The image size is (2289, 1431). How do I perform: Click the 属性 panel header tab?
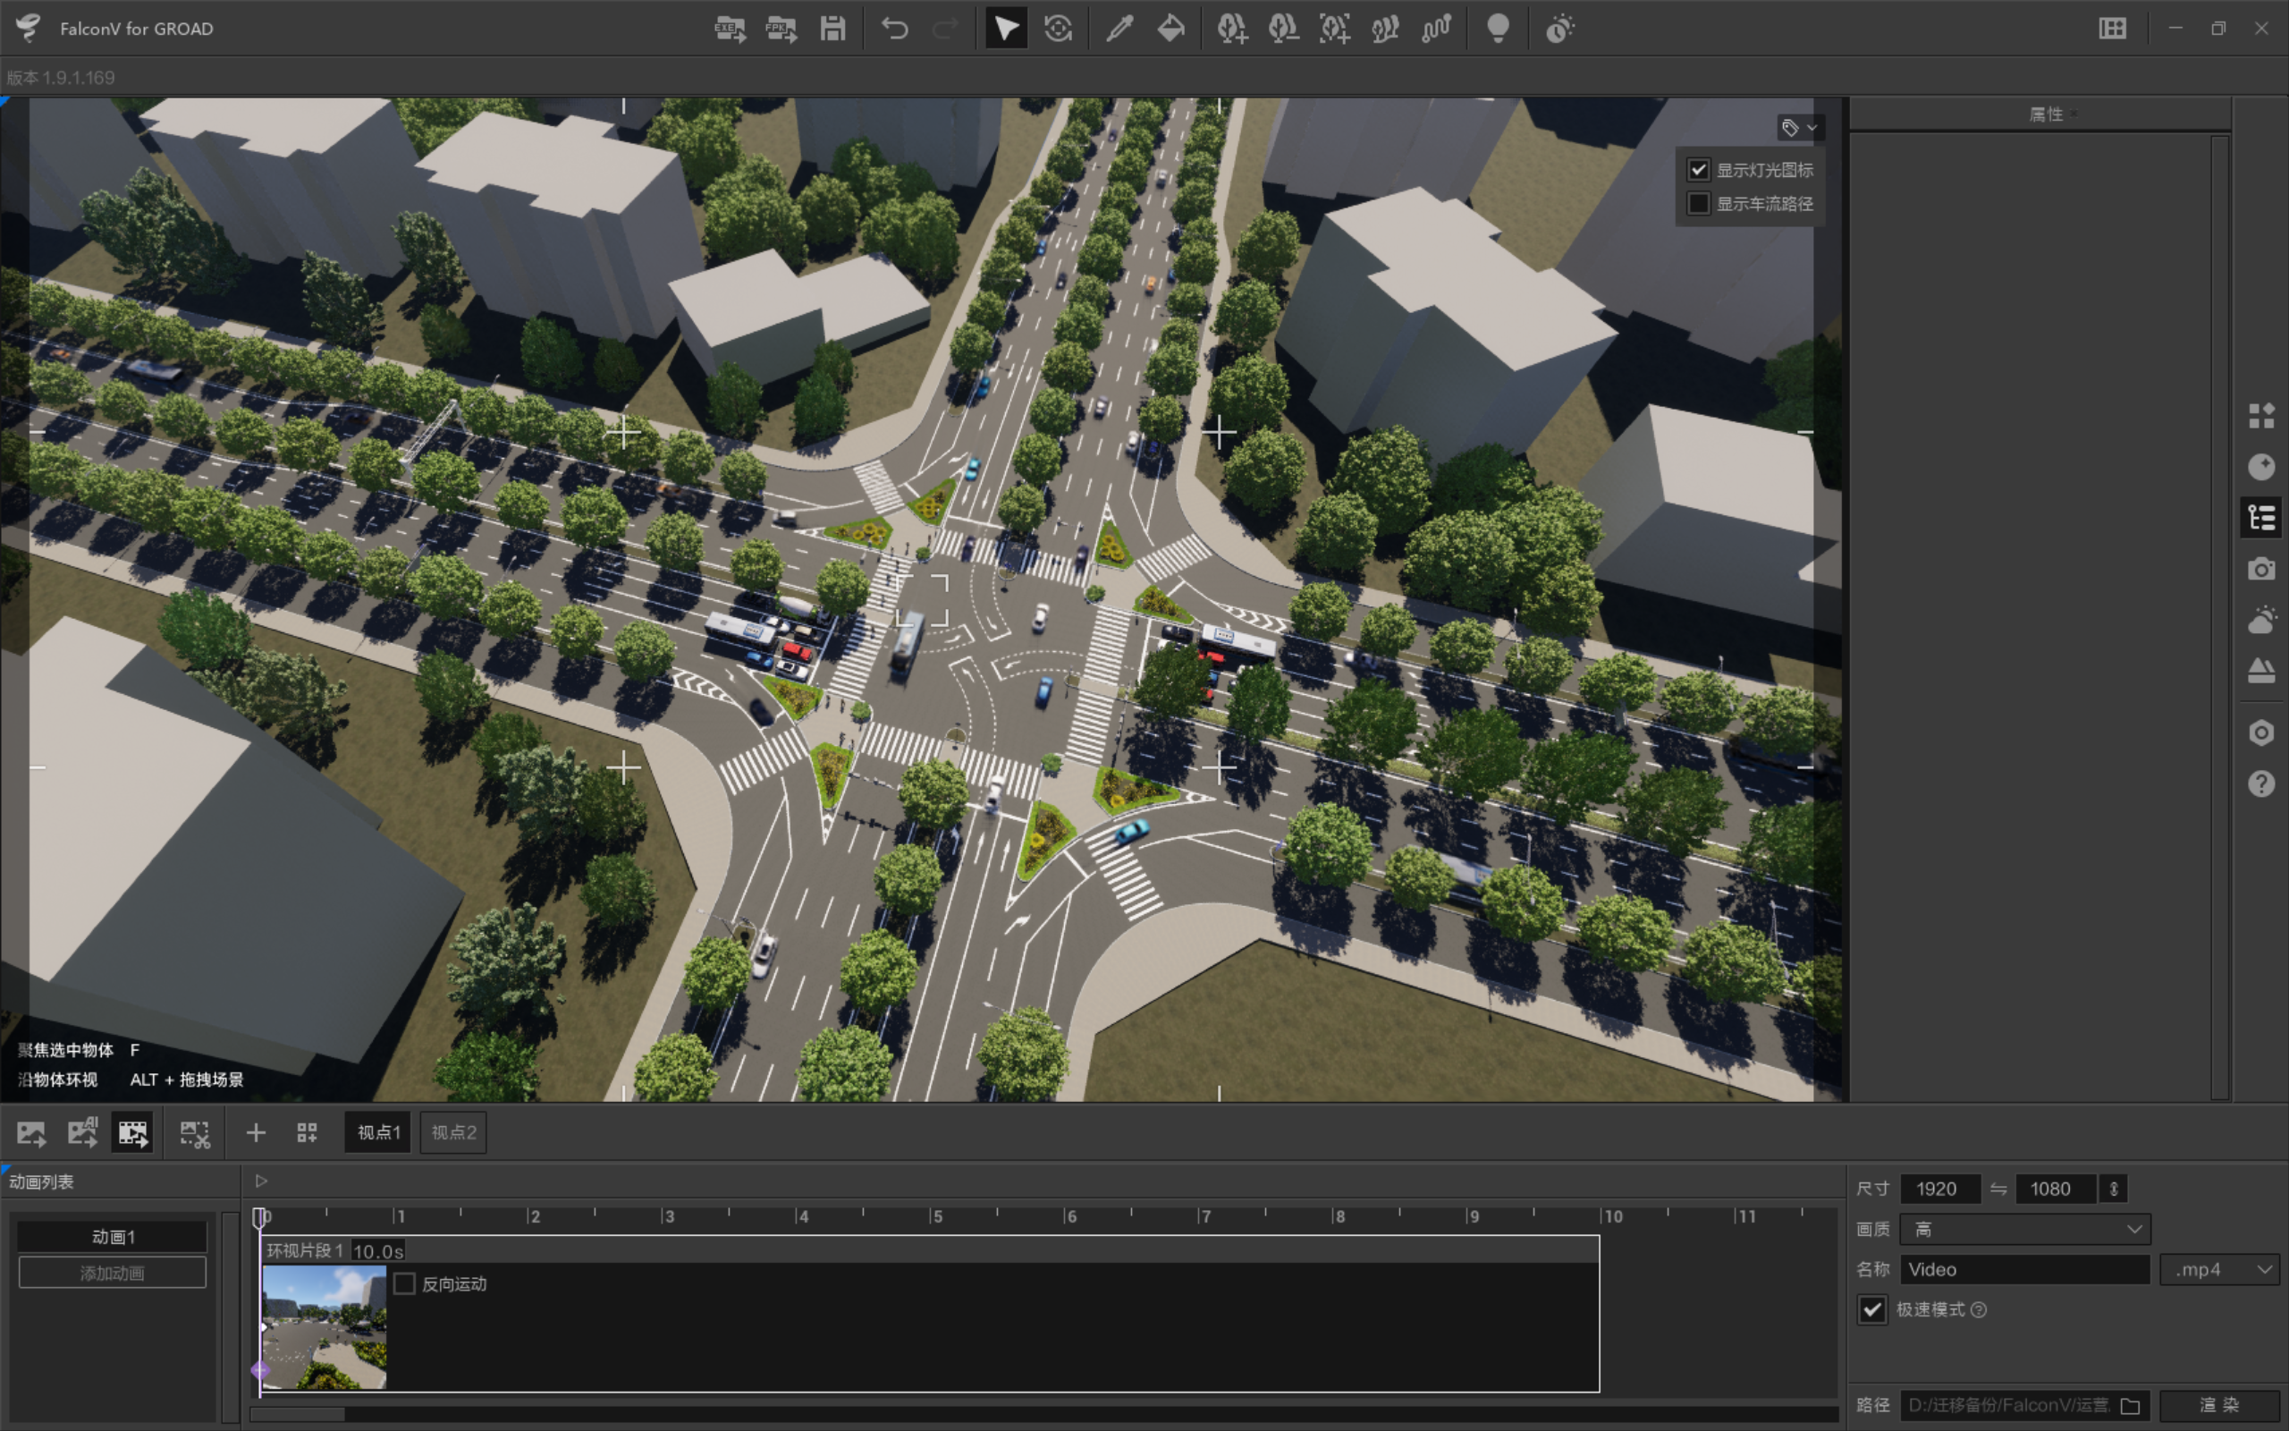(x=2046, y=114)
